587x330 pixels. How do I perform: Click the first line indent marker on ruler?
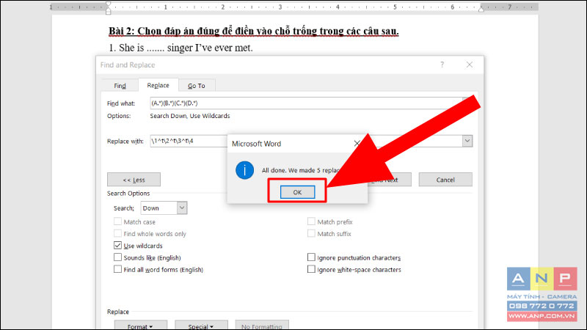point(108,4)
